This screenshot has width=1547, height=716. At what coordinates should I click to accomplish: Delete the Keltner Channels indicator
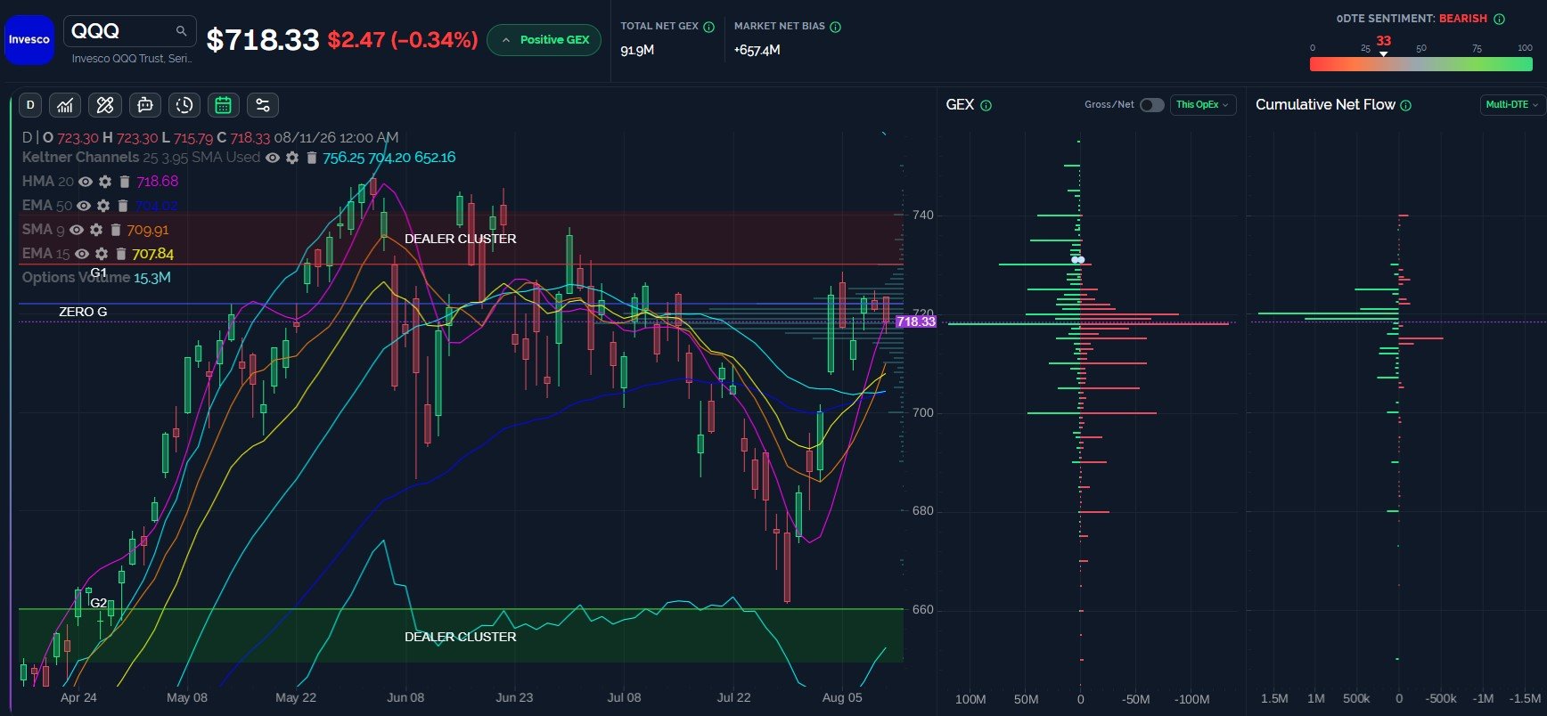click(312, 158)
